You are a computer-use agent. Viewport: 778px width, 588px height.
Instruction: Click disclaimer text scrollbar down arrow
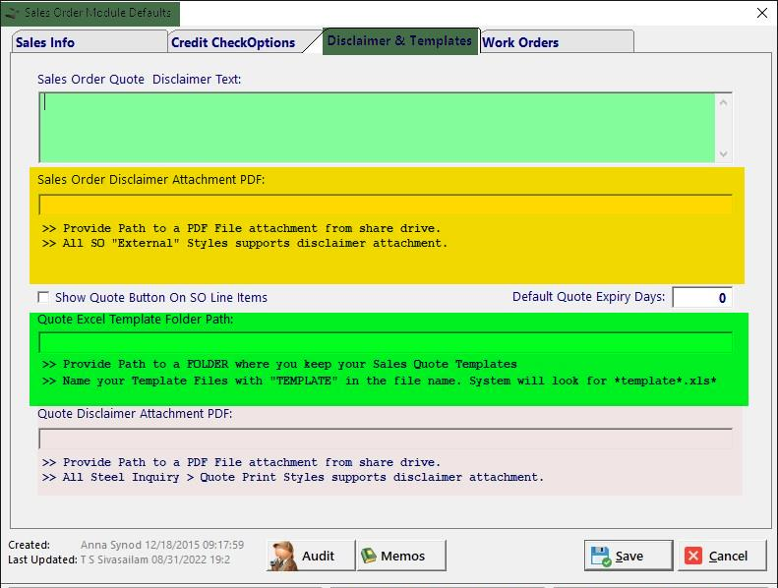(724, 153)
